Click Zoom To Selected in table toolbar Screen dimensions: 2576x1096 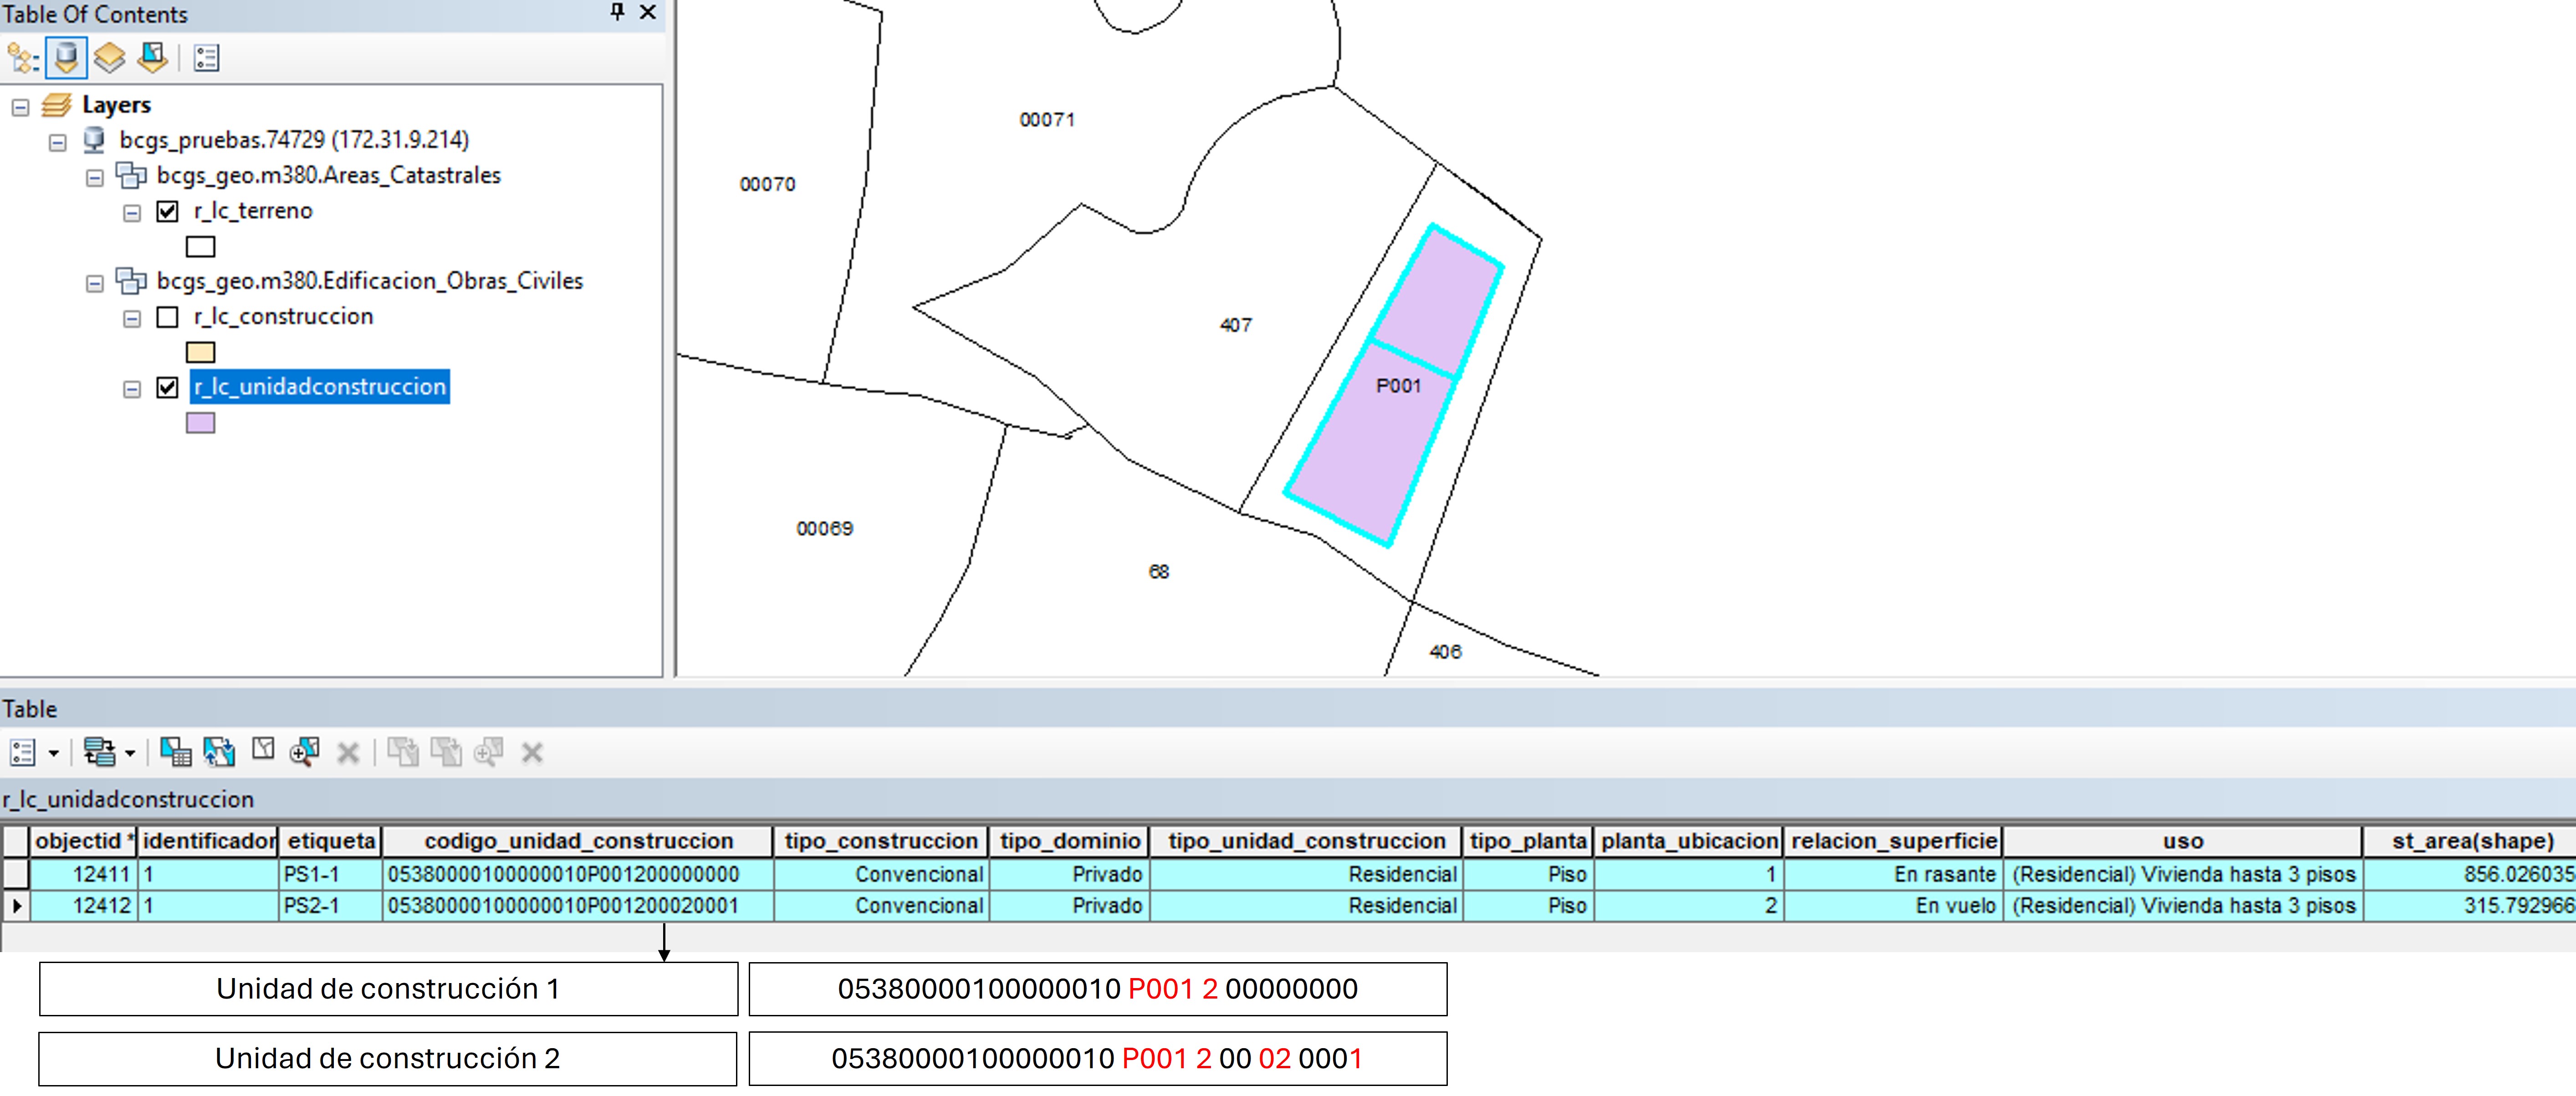coord(304,752)
